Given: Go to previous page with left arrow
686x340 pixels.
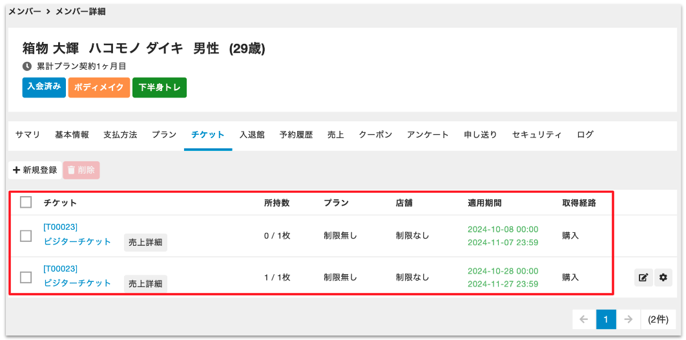Looking at the screenshot, I should [583, 319].
